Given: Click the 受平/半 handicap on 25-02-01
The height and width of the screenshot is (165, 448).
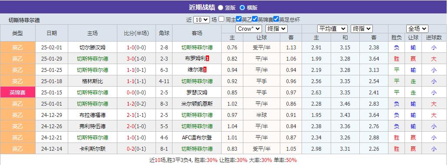Looking at the screenshot, I should 262,48.
